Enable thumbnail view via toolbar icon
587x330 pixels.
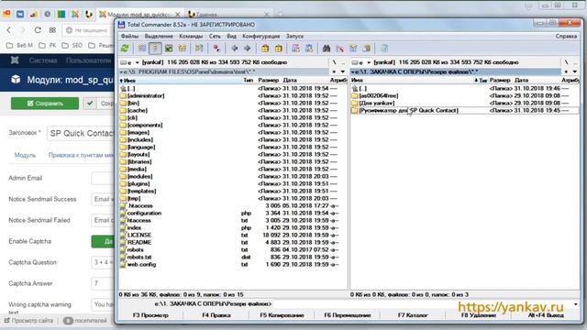pyautogui.click(x=169, y=49)
